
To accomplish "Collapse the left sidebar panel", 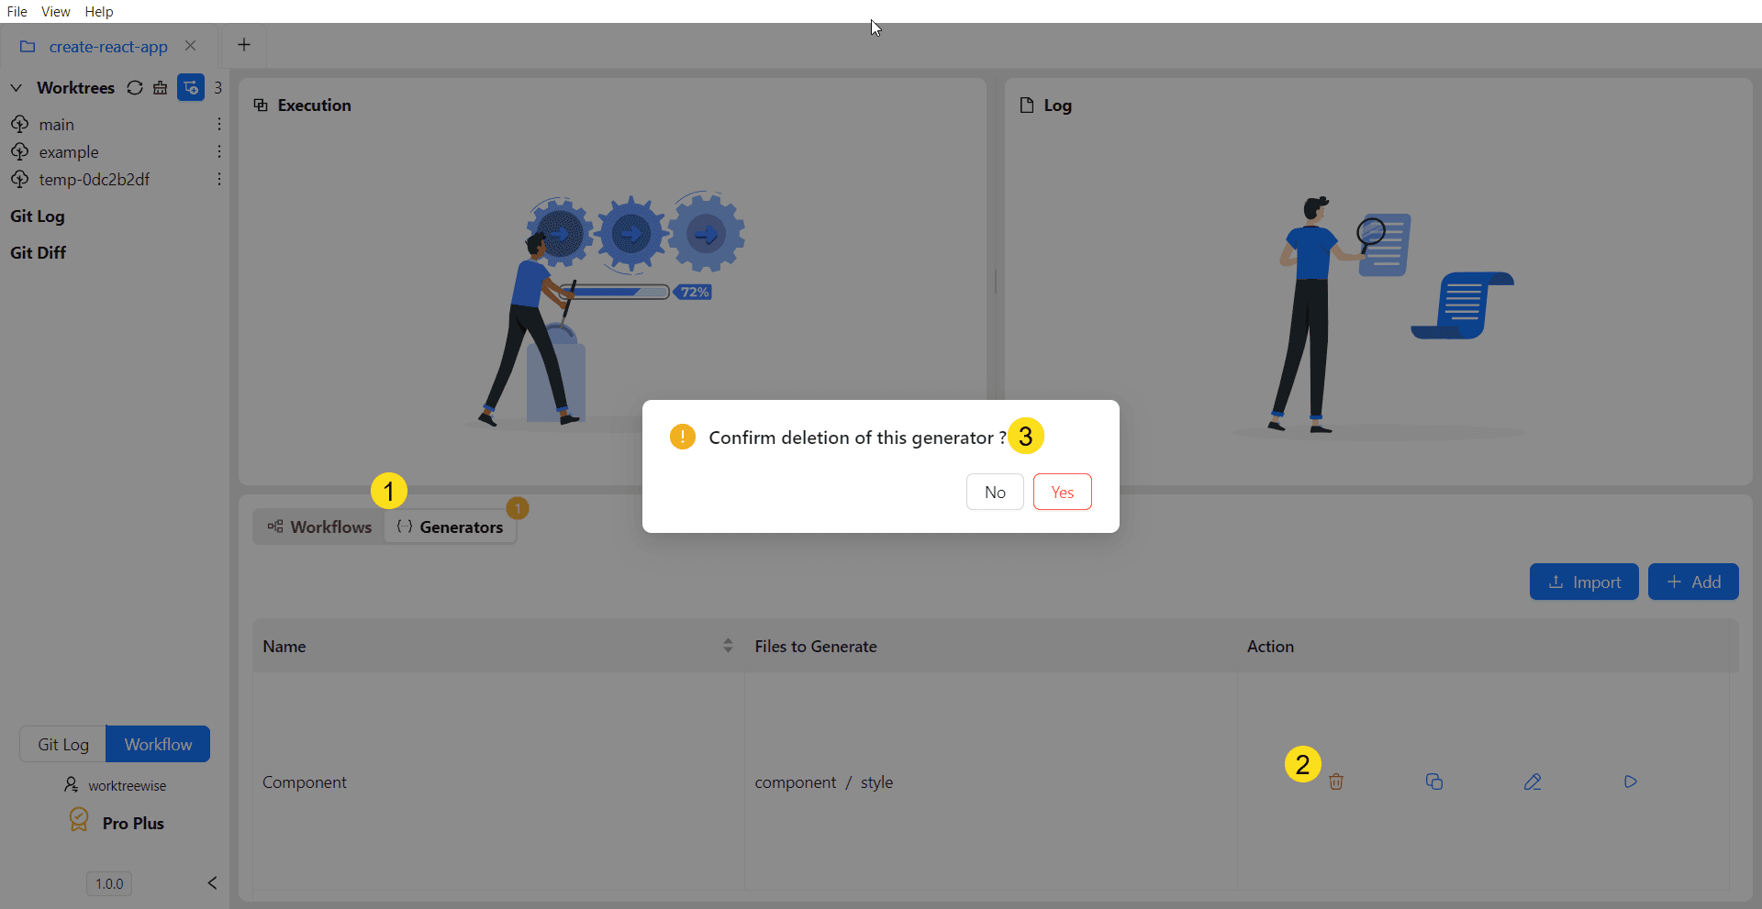I will tap(212, 882).
